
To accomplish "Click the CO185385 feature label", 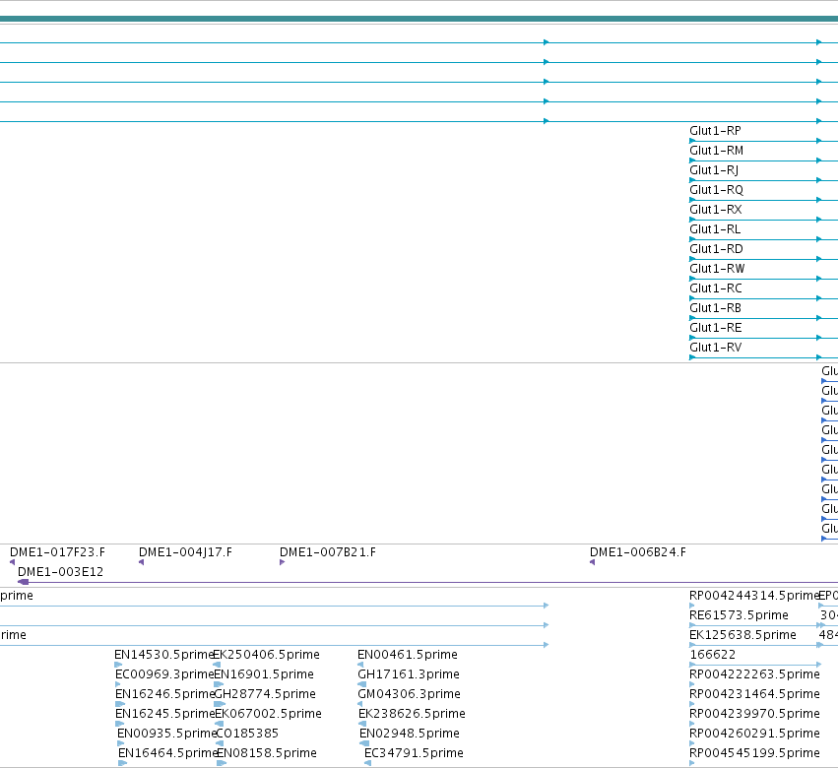I will point(247,734).
